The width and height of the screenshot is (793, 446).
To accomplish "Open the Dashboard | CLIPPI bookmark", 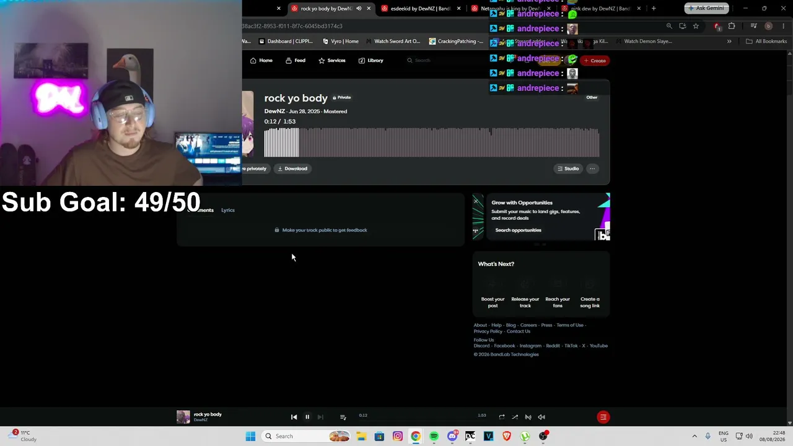I will click(x=286, y=42).
